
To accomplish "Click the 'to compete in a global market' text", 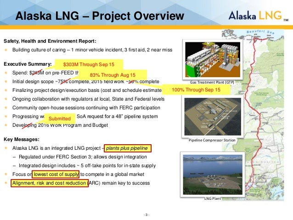I will point(112,174).
